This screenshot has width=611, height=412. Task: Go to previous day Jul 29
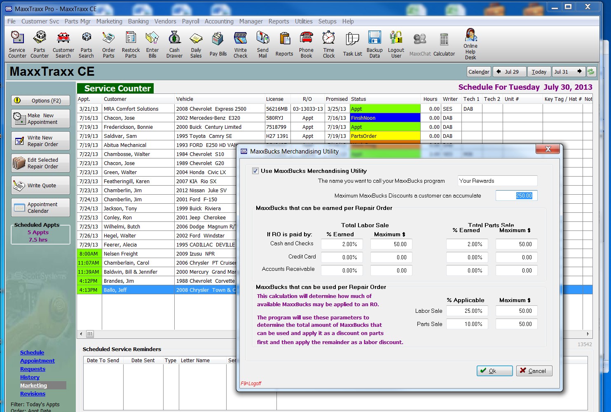pos(509,72)
